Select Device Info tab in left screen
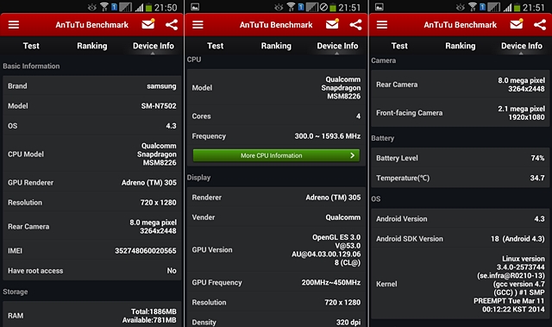The height and width of the screenshot is (327, 552). click(x=154, y=46)
